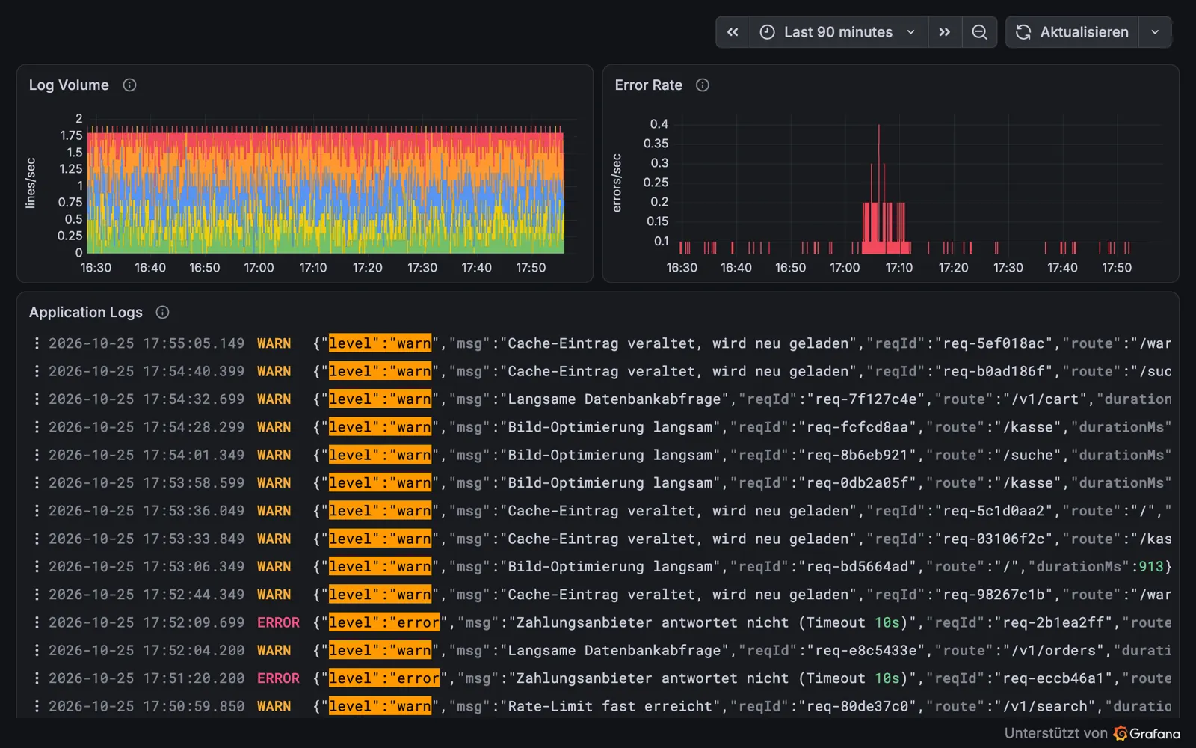Click Log Volume panel title
The height and width of the screenshot is (748, 1196).
pyautogui.click(x=69, y=85)
